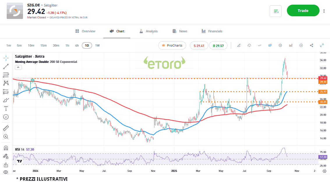Select the ruler measure tool

coord(6,128)
